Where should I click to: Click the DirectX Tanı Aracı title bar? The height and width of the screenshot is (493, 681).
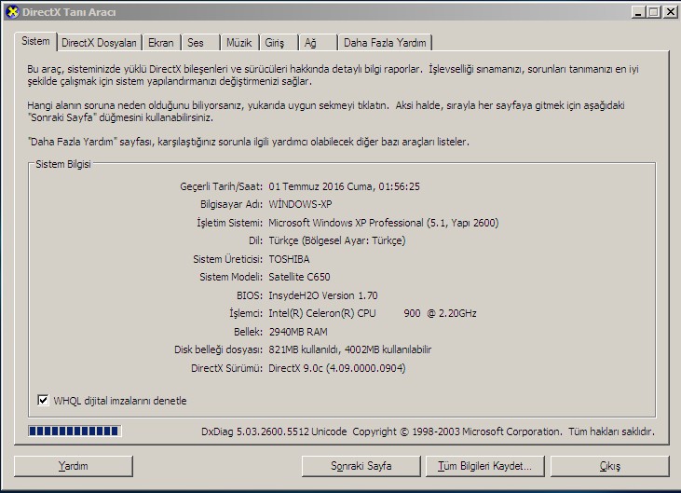[326, 11]
